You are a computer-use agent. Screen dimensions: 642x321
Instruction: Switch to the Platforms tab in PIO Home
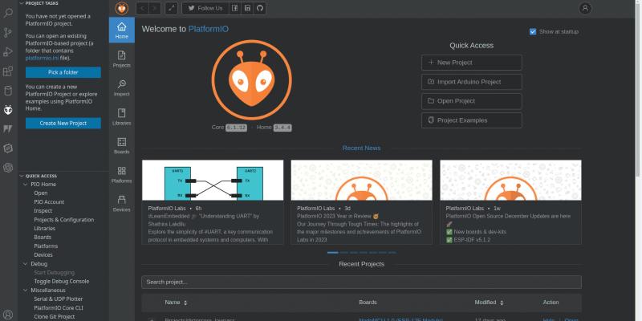tap(122, 175)
